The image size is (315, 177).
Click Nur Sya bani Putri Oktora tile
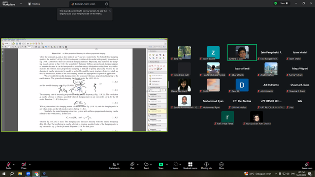(x=256, y=118)
